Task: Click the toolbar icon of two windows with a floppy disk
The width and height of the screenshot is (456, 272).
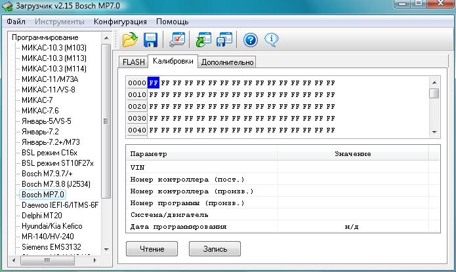Action: [224, 39]
